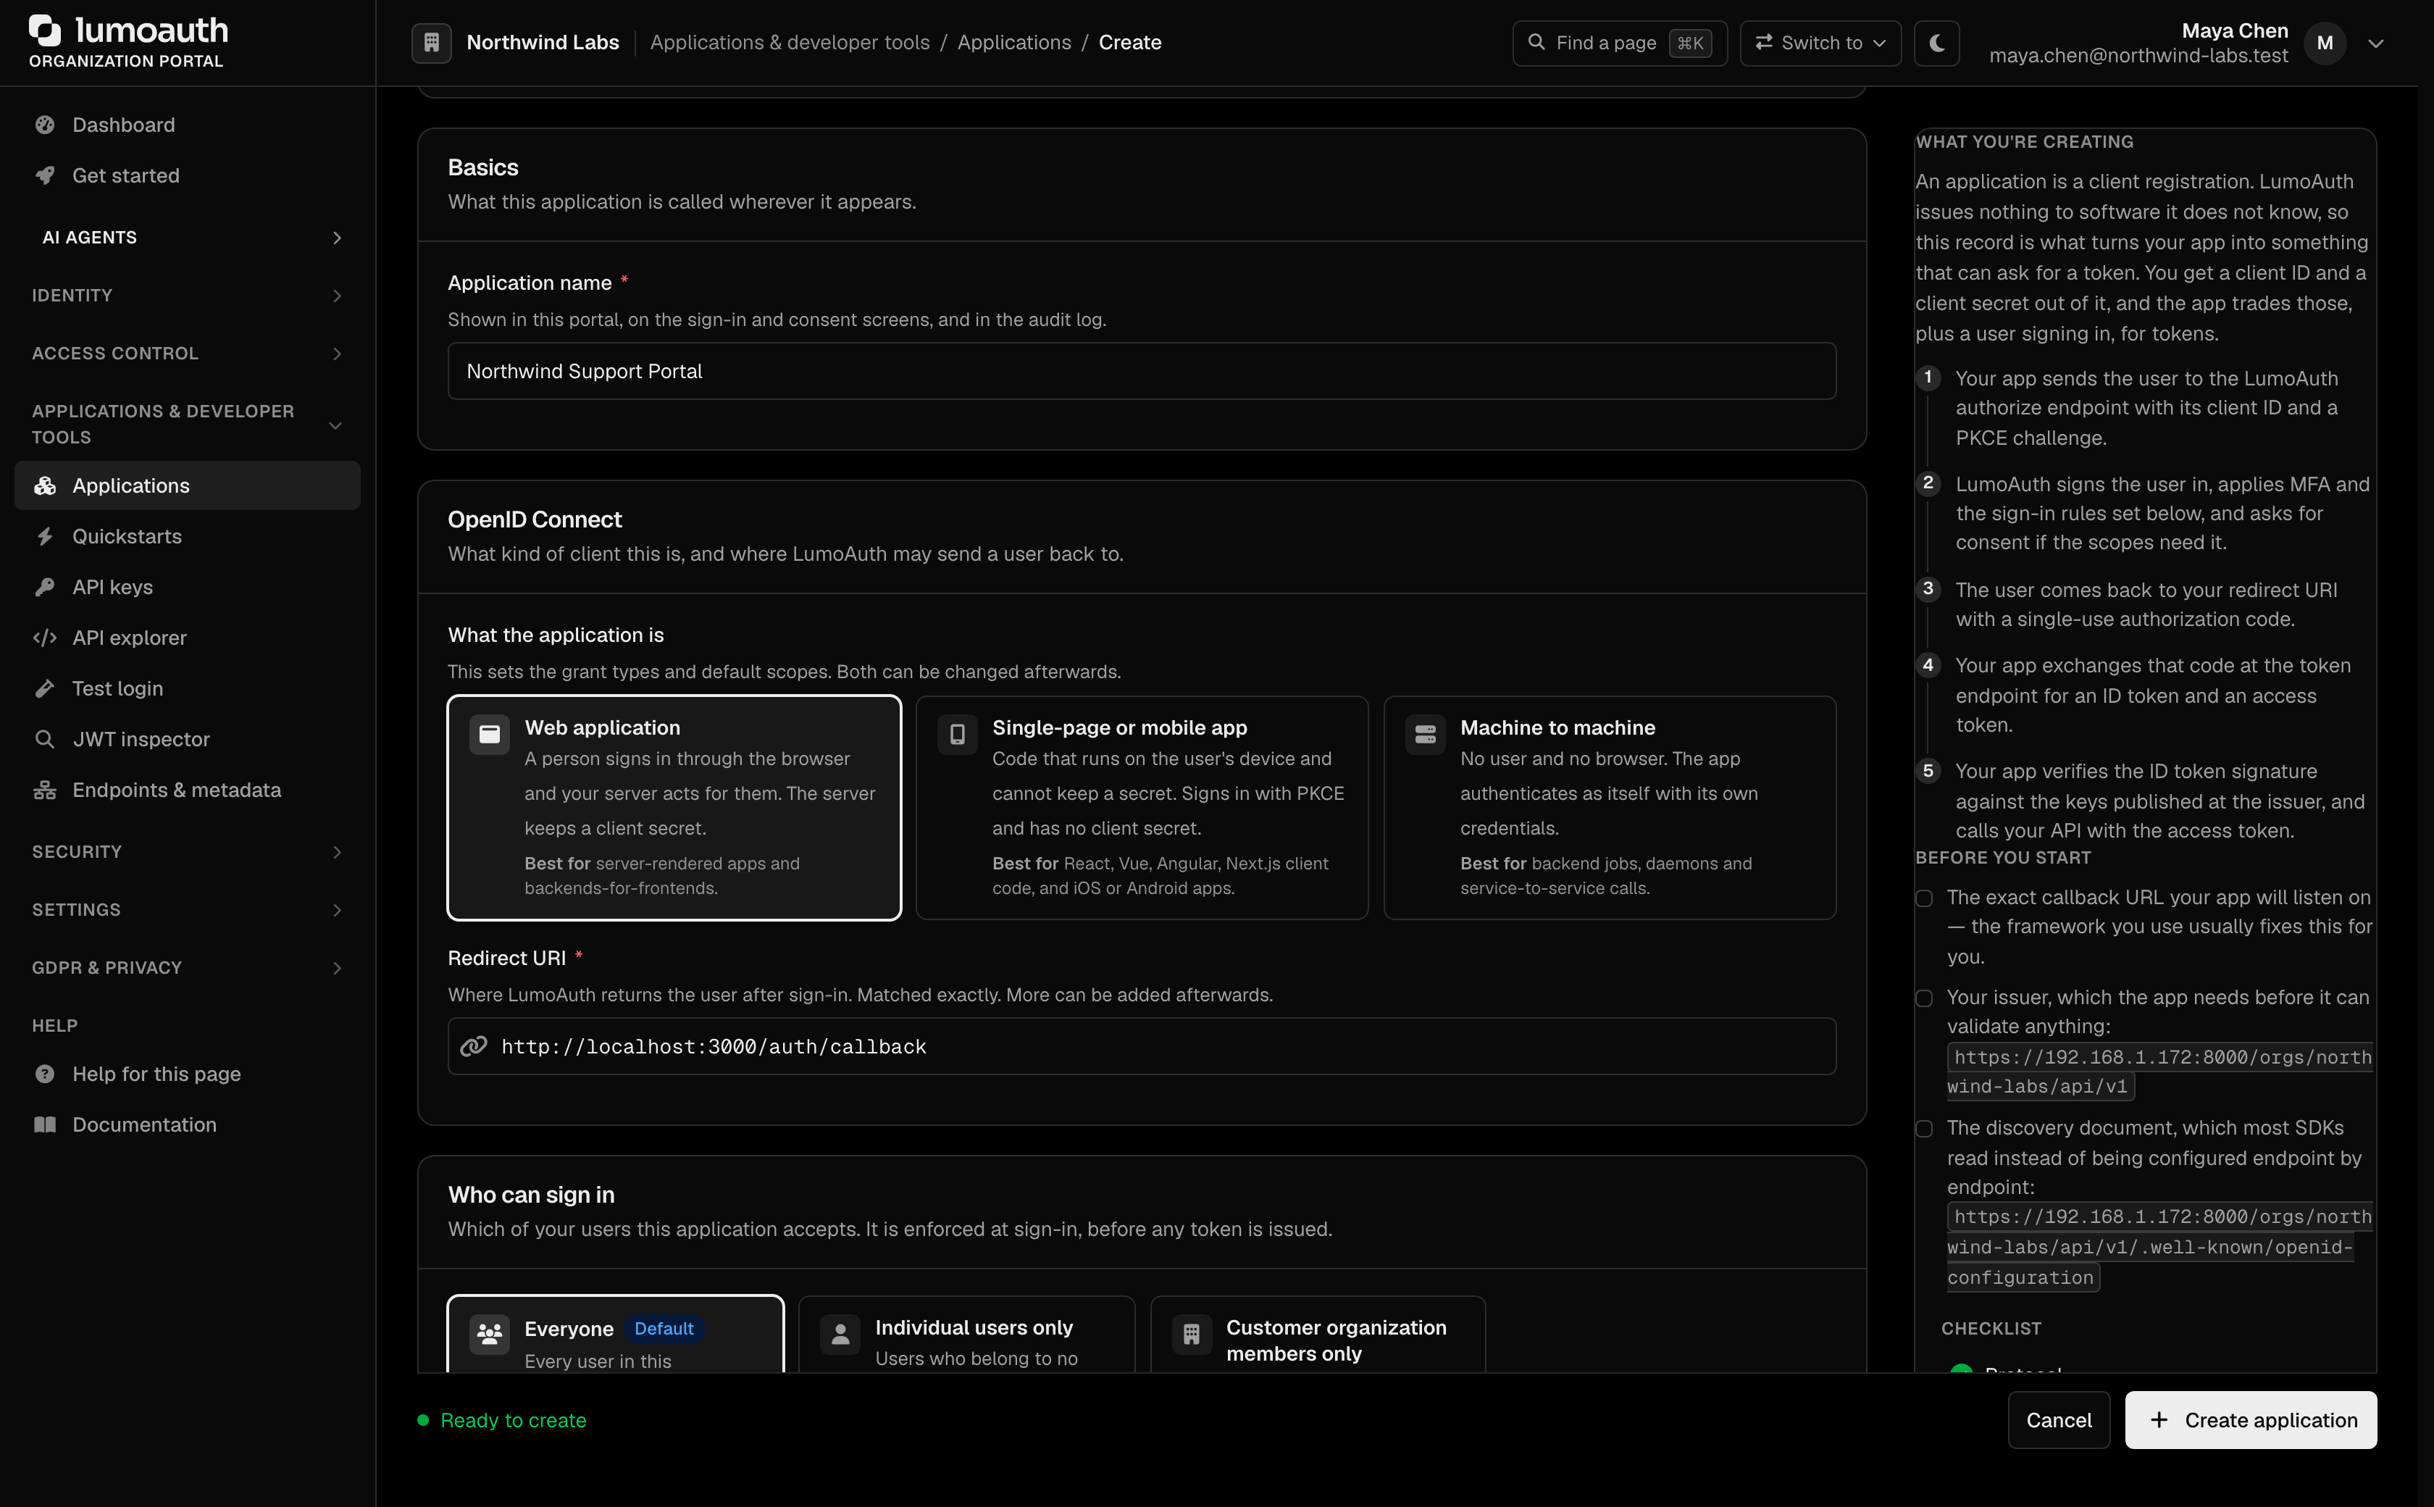Click the Application name input field
Image resolution: width=2434 pixels, height=1507 pixels.
coord(1142,372)
